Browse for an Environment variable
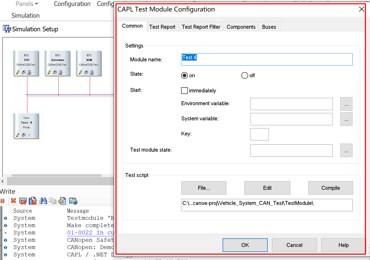 tap(346, 104)
